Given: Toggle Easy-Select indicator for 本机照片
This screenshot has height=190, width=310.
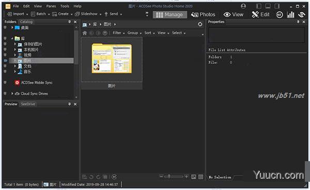Looking at the screenshot, I should point(5,49).
